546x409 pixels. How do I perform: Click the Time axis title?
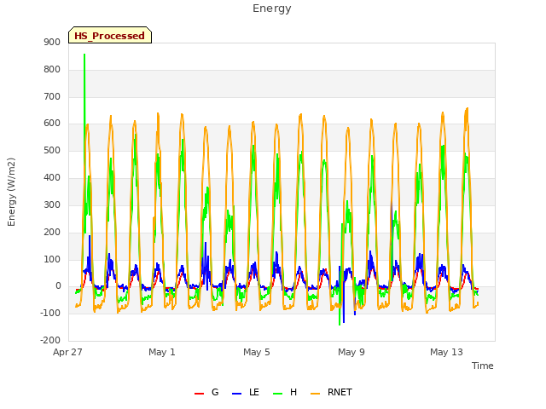(x=482, y=366)
